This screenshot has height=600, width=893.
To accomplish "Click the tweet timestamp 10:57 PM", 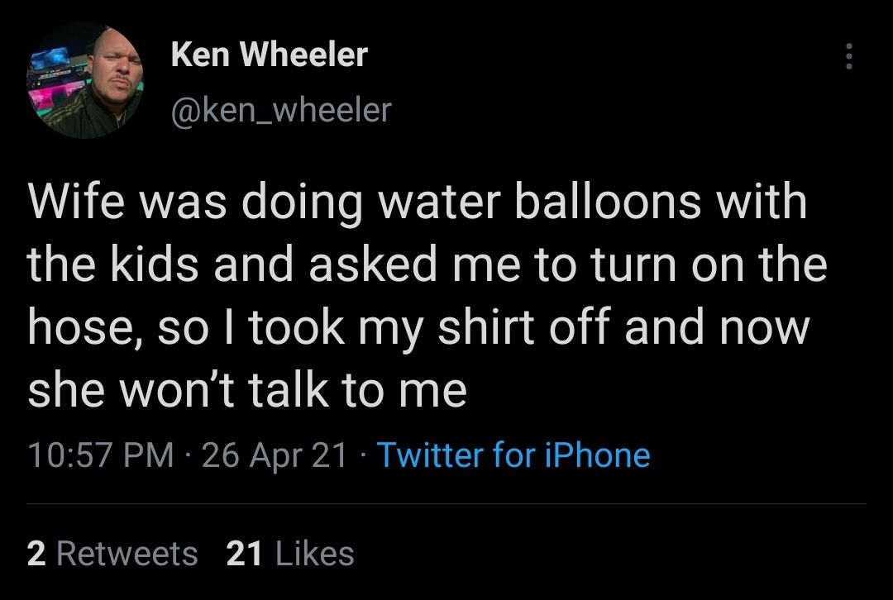I will pos(103,455).
